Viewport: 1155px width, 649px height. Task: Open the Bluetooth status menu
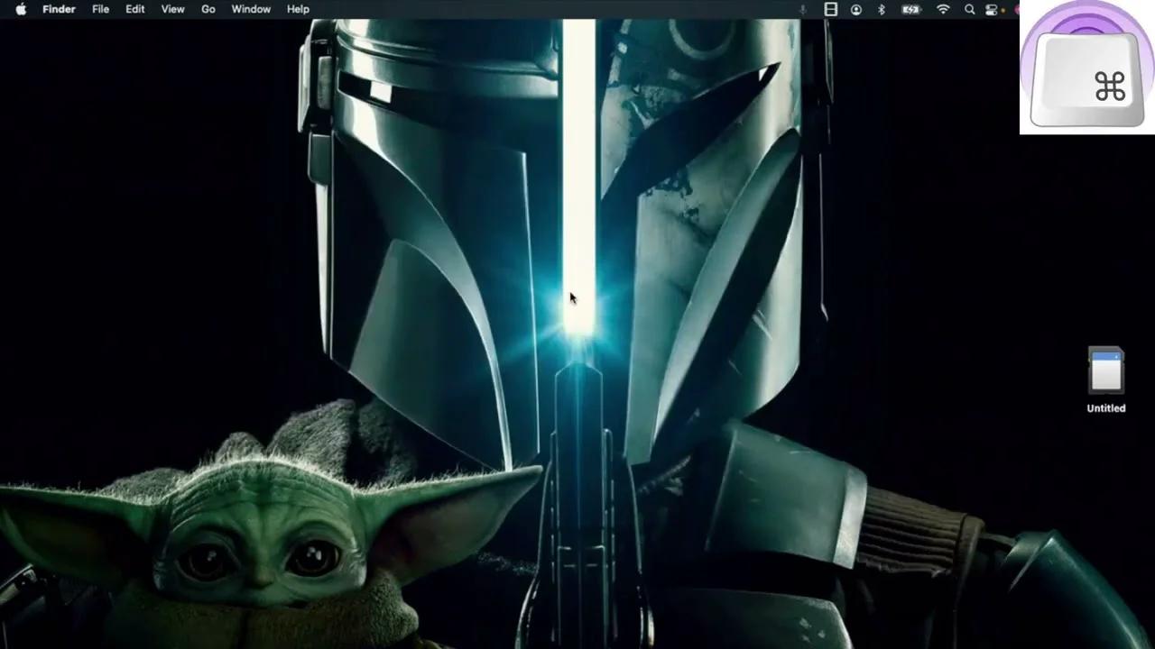(882, 9)
